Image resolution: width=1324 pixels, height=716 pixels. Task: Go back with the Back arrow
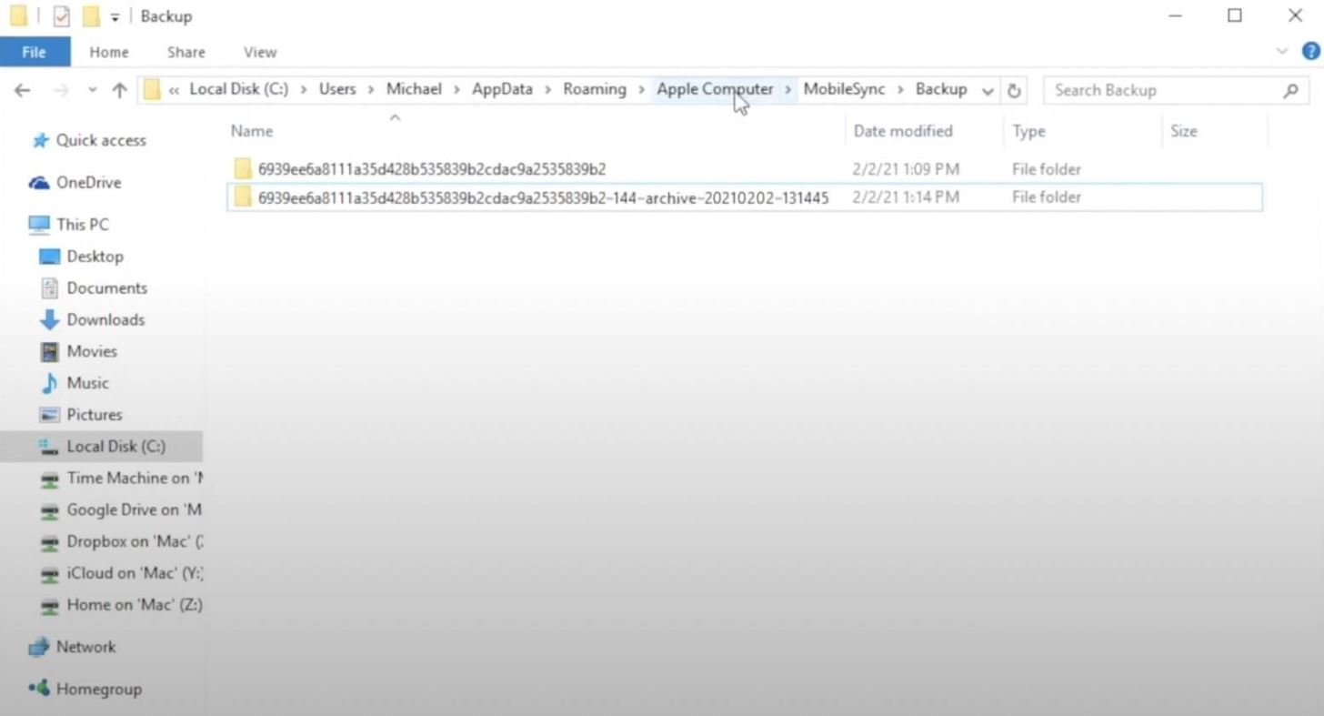pos(23,90)
